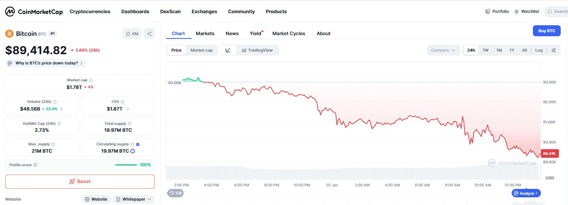
Task: Click the Buy BTC button
Action: coord(546,31)
